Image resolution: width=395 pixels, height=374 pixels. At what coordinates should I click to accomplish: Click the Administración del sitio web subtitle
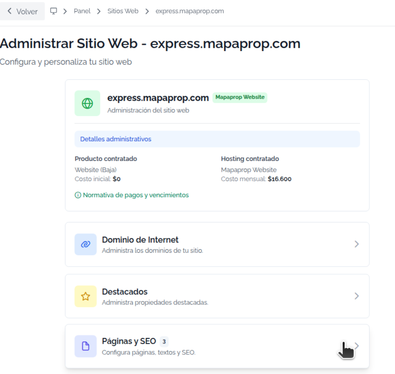(148, 110)
